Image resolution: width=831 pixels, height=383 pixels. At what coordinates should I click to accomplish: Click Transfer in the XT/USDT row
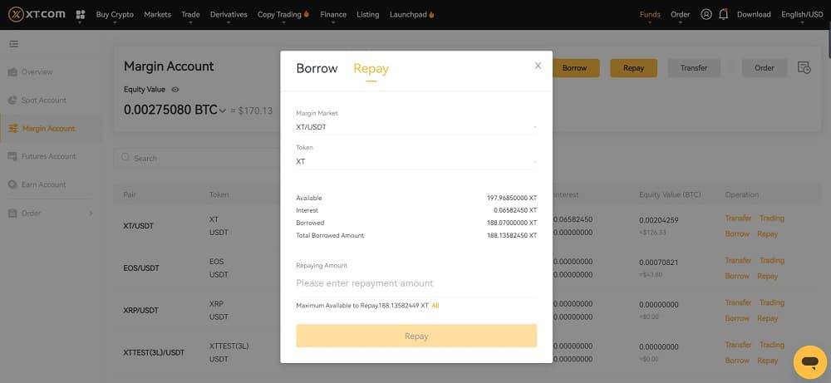point(738,219)
